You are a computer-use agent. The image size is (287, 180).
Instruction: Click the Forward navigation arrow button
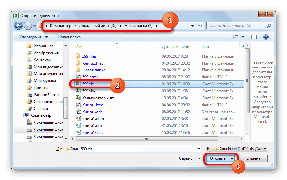tap(28, 26)
